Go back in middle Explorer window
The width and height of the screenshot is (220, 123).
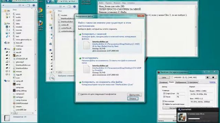48,1
